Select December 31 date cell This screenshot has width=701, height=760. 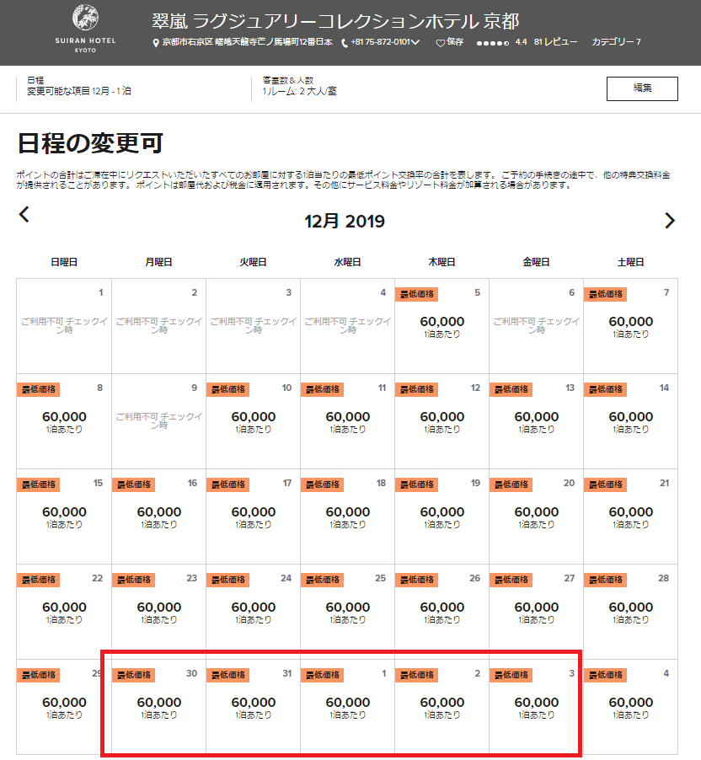(253, 707)
